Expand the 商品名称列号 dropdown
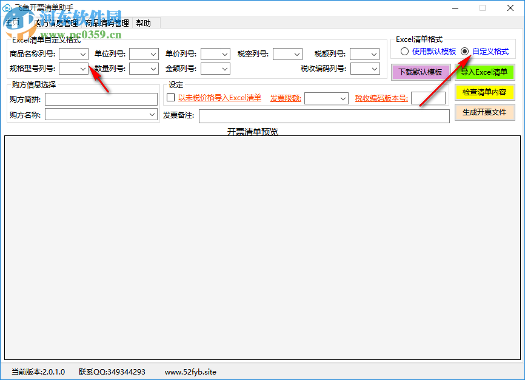 click(x=74, y=54)
